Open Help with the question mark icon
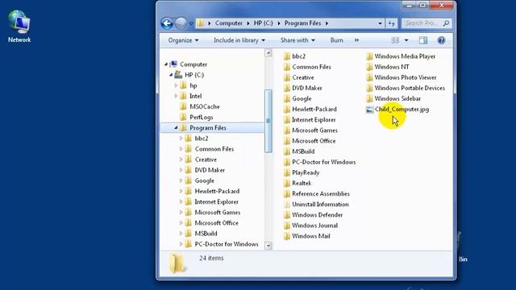Viewport: 516px width, 290px height. pyautogui.click(x=441, y=40)
